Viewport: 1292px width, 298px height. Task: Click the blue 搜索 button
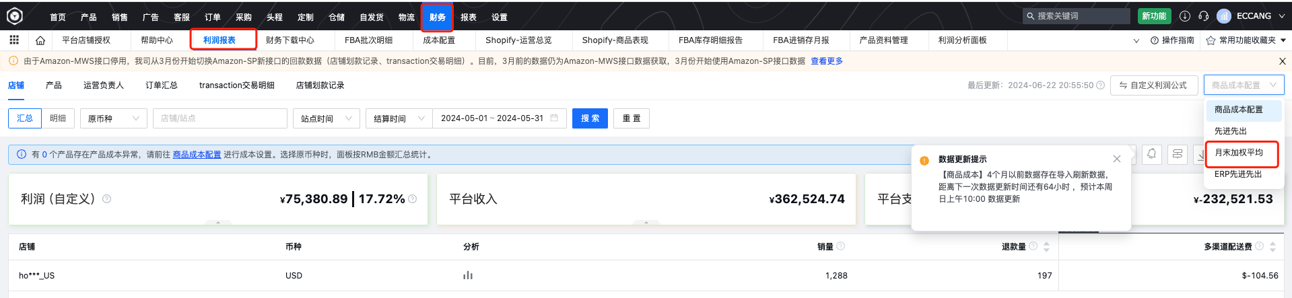coord(590,118)
